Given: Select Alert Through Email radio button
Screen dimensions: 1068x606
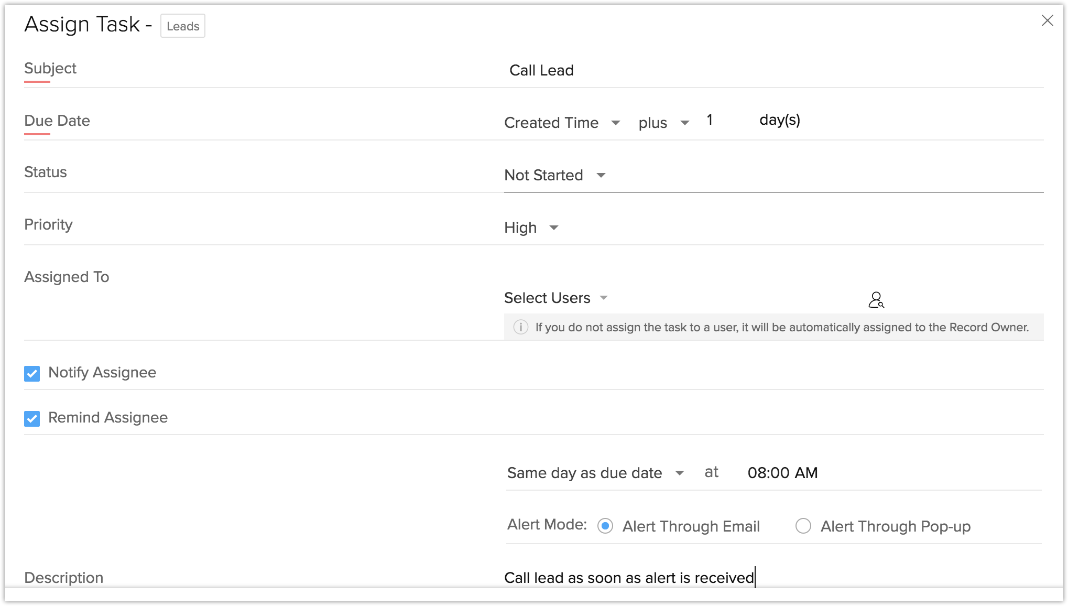Looking at the screenshot, I should pos(605,526).
